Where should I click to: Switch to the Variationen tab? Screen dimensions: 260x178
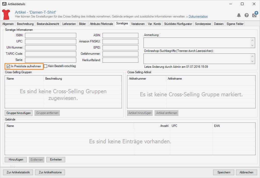coord(138,24)
